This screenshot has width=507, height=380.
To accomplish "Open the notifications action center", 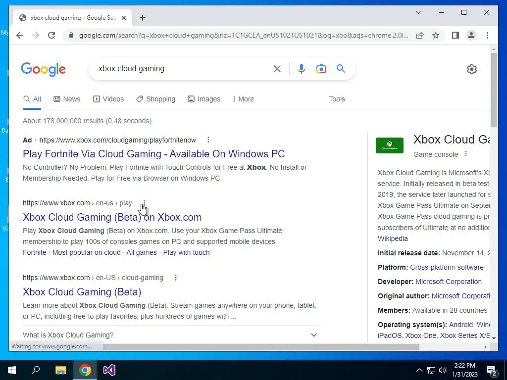I will (x=492, y=370).
